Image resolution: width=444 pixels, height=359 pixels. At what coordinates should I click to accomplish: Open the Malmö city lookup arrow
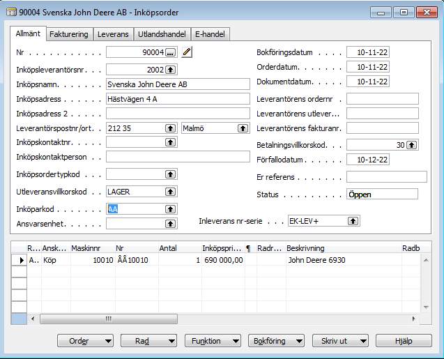(x=243, y=128)
